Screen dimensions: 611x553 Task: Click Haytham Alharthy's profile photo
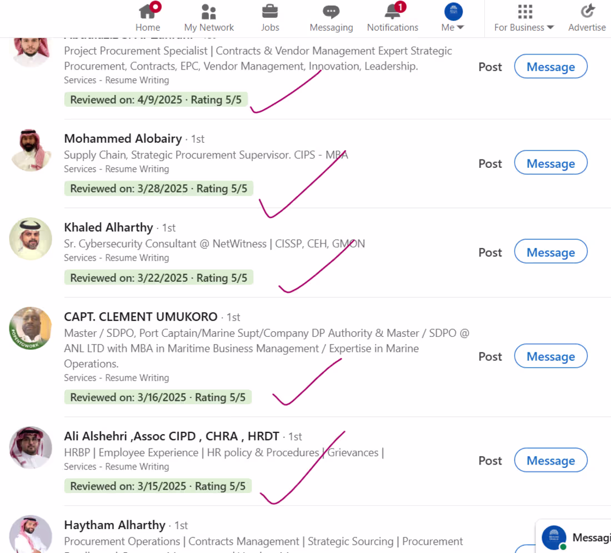point(31,535)
